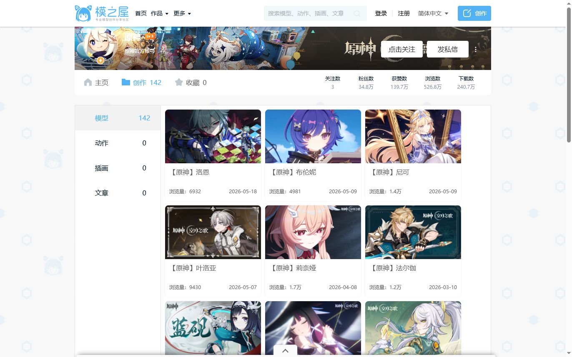The image size is (572, 357).
Task: Click the 注册 link
Action: tap(404, 13)
